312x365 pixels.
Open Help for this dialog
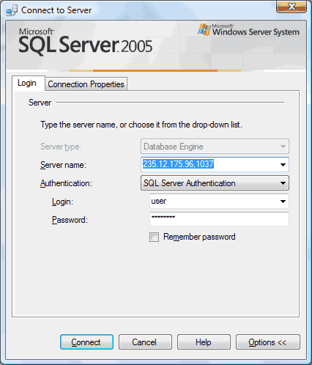(x=204, y=342)
